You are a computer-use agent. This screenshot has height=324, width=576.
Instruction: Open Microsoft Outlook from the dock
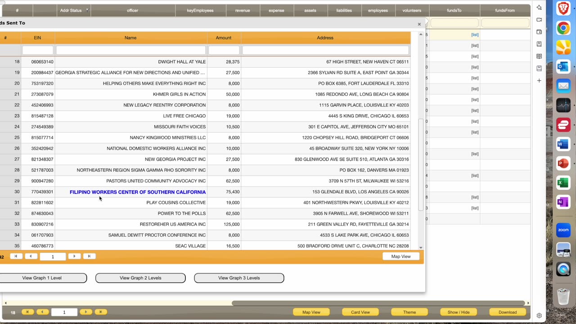pyautogui.click(x=563, y=67)
